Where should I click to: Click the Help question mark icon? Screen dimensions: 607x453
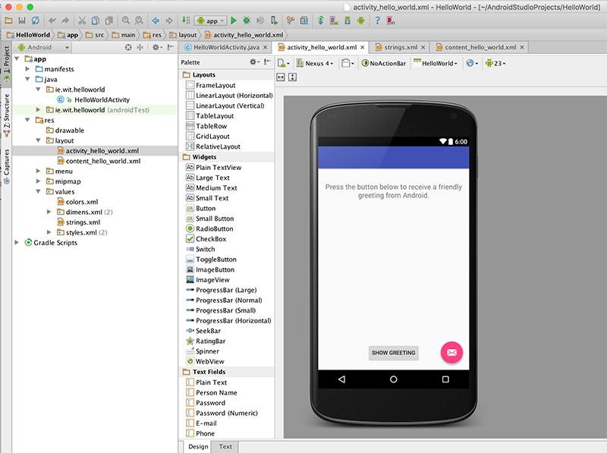coord(377,20)
